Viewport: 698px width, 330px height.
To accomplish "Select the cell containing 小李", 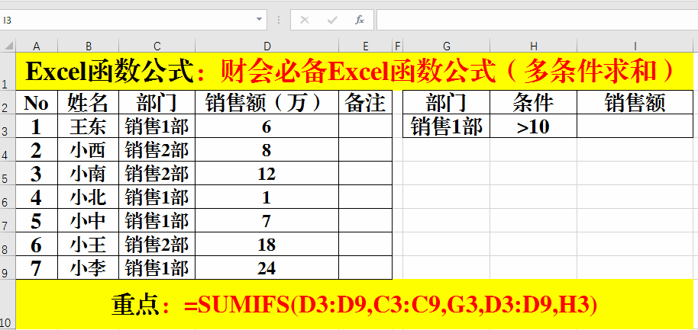I will (88, 268).
